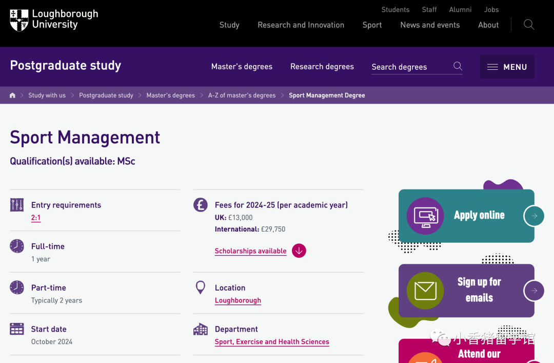Click the Sign up envelope icon

[425, 291]
